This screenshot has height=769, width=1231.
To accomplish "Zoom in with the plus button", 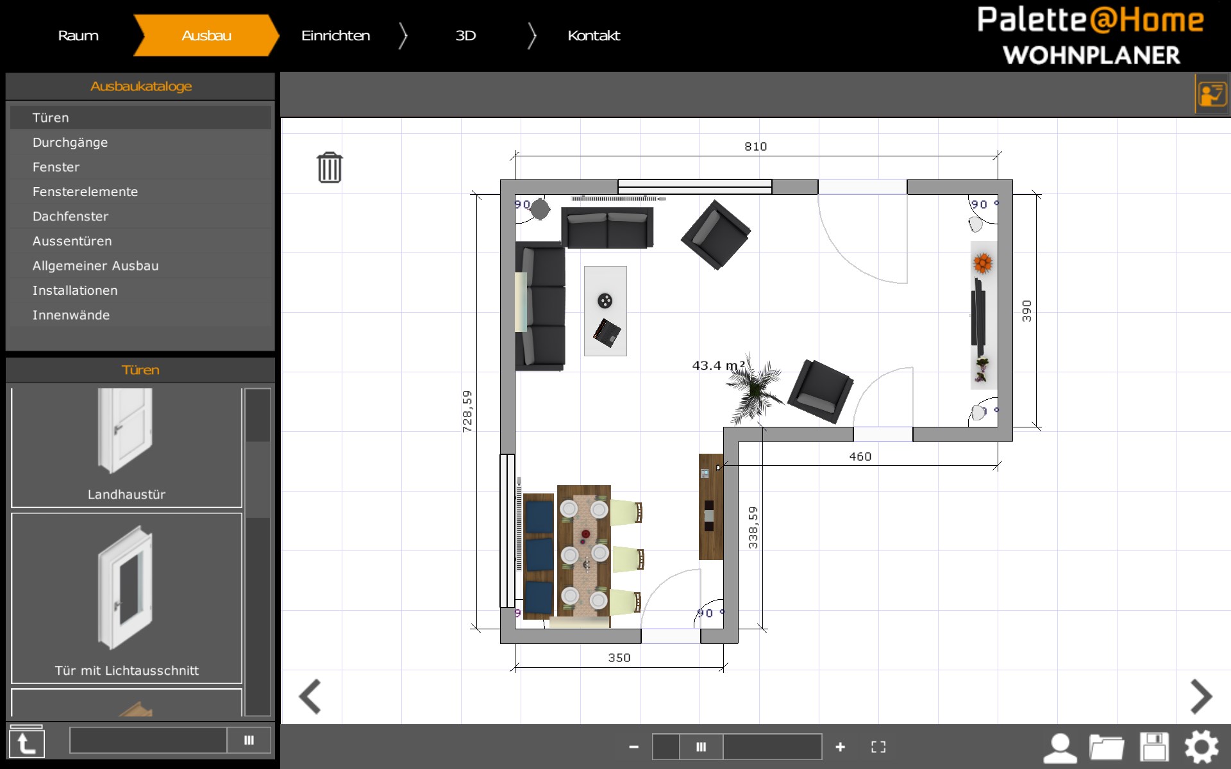I will click(840, 747).
